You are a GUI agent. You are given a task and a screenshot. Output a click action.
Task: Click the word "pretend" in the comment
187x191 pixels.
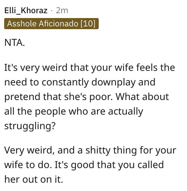[x=22, y=97]
